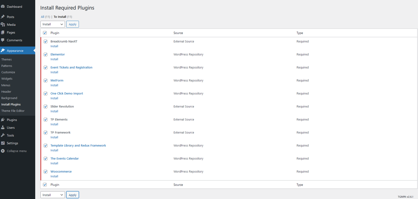The width and height of the screenshot is (418, 199).
Task: Open the Woocommerce plugin title link
Action: tap(61, 172)
